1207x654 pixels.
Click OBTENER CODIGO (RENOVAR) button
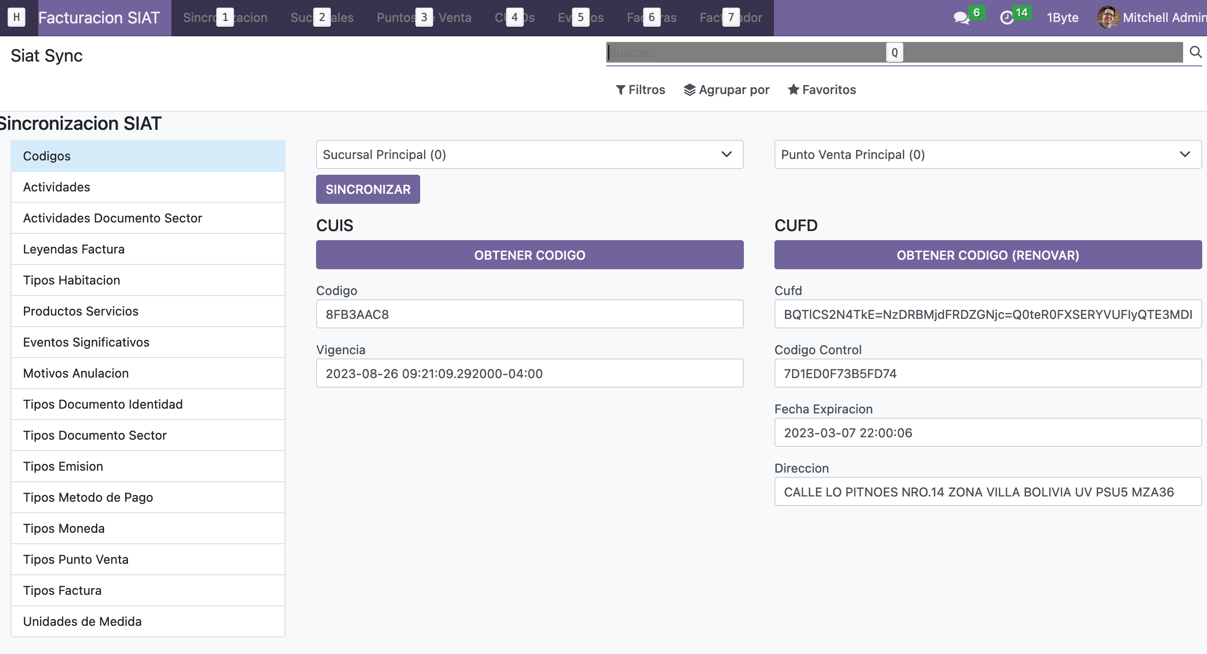[x=987, y=255]
